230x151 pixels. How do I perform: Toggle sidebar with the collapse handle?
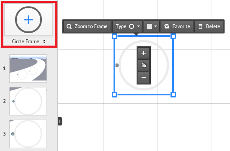(60, 121)
